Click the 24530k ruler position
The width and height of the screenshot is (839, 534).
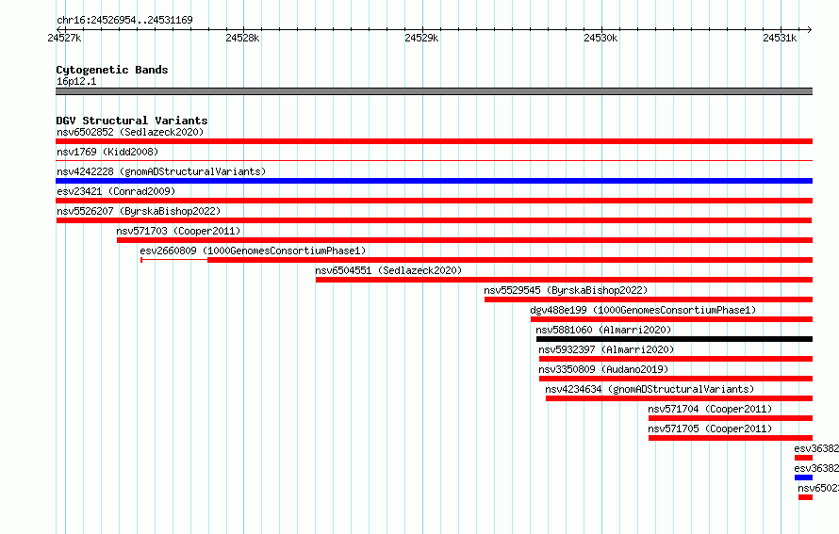point(600,38)
